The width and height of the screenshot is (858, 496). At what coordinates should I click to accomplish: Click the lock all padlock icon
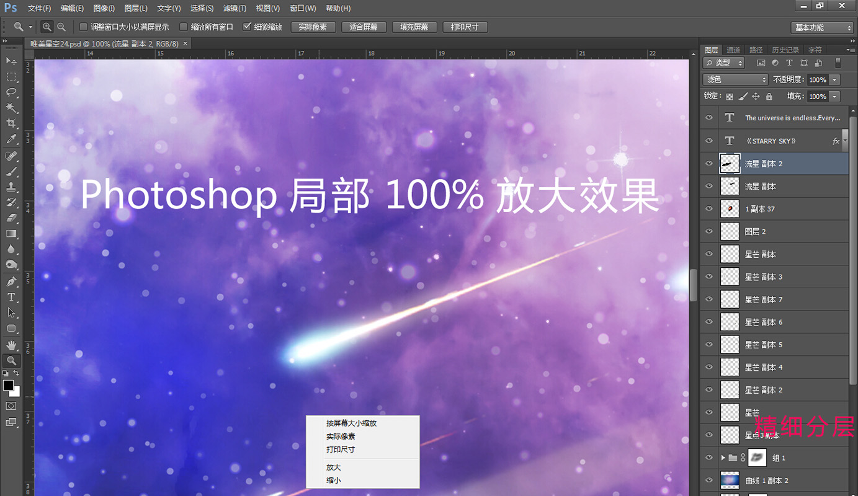coord(769,97)
